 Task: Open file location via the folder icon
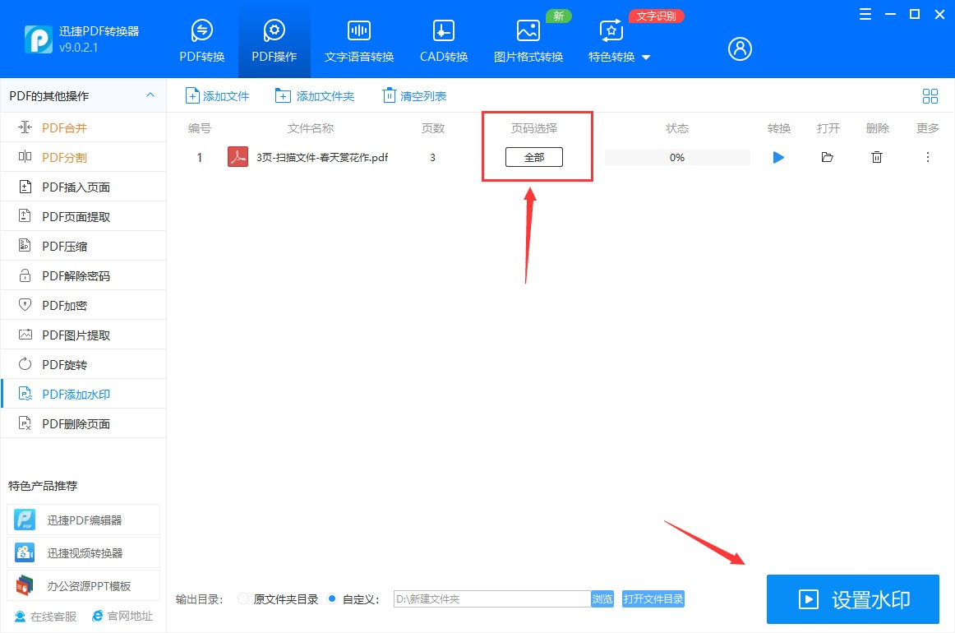click(828, 157)
